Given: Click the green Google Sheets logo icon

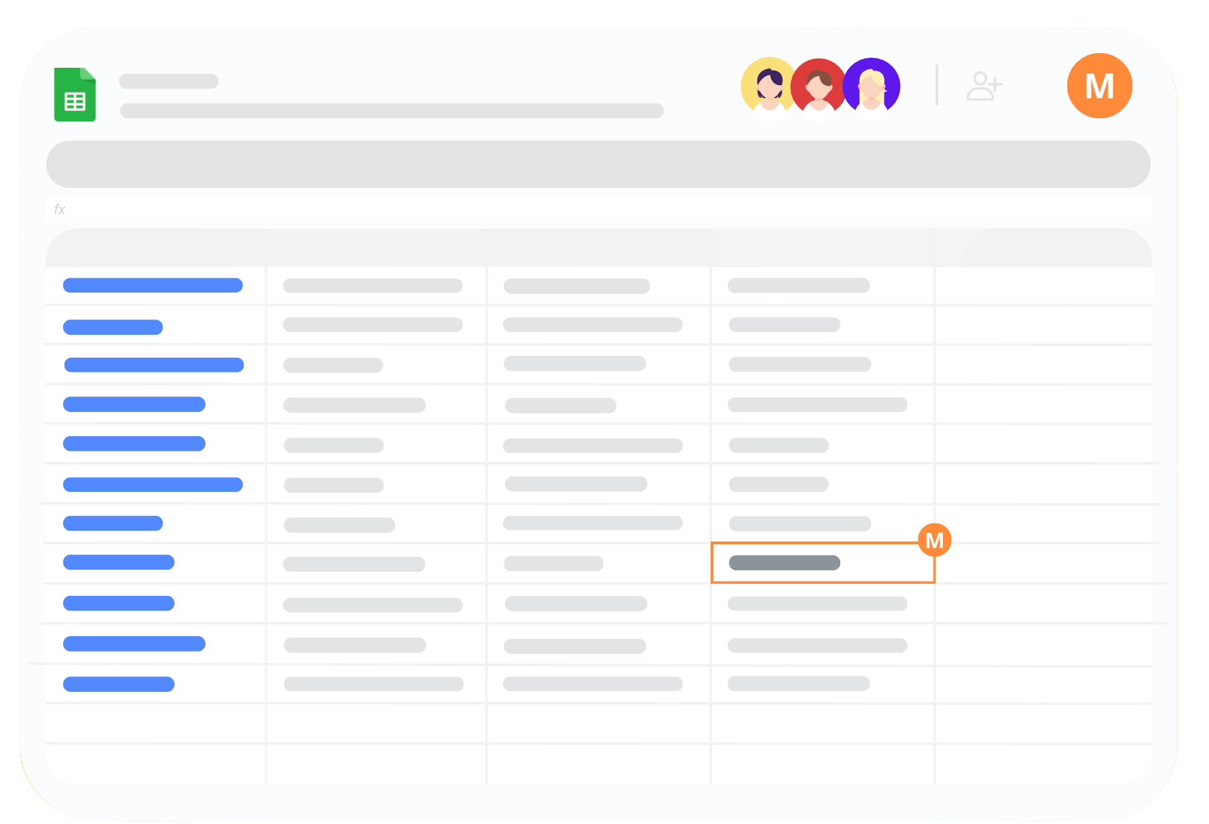Looking at the screenshot, I should click(x=75, y=95).
